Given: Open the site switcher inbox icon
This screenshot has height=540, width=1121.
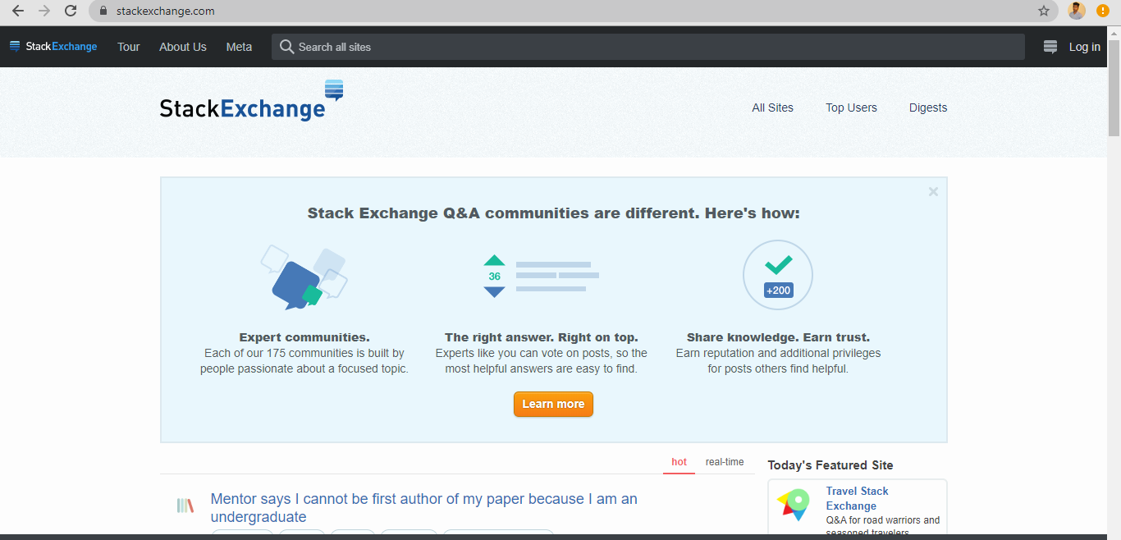Looking at the screenshot, I should tap(1050, 47).
